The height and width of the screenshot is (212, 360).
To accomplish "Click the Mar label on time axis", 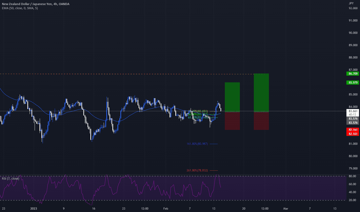I will pyautogui.click(x=285, y=209).
